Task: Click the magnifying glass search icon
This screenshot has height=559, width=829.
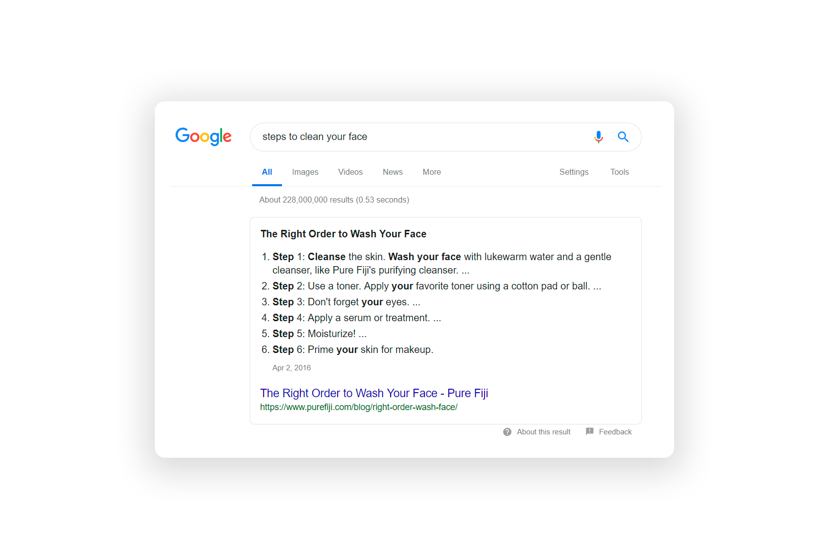Action: click(623, 137)
